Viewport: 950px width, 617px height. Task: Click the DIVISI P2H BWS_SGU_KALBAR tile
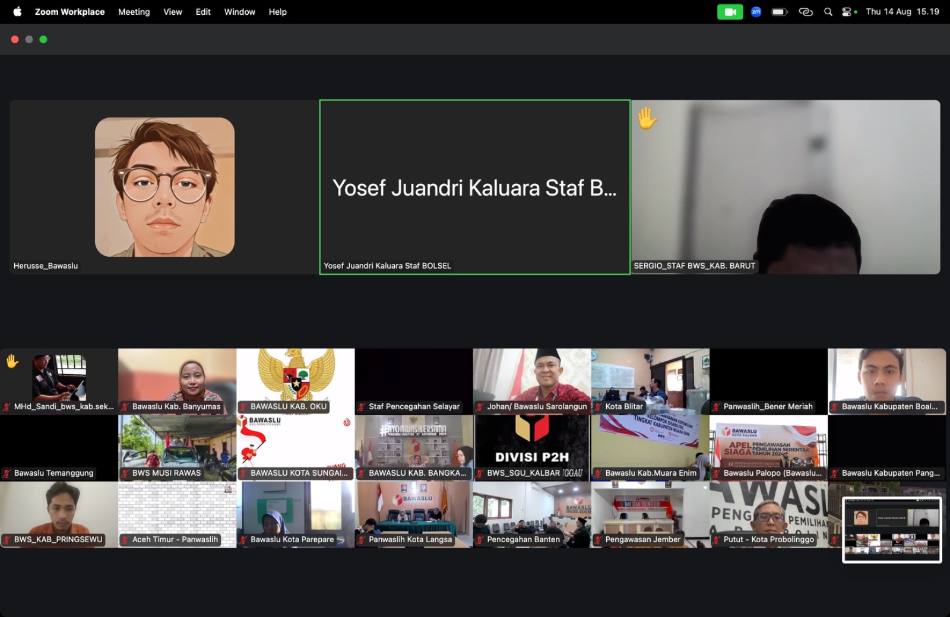[x=532, y=446]
